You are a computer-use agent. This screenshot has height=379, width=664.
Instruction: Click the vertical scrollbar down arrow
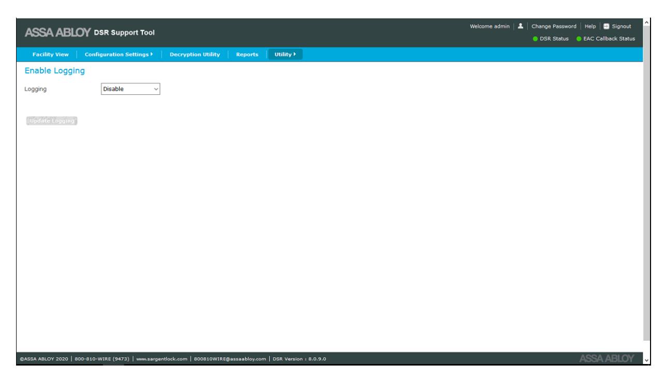pos(646,360)
